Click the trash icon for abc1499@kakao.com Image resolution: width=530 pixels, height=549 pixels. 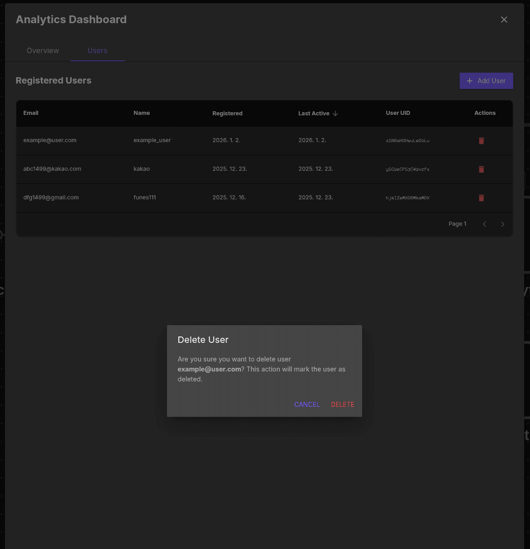(481, 169)
